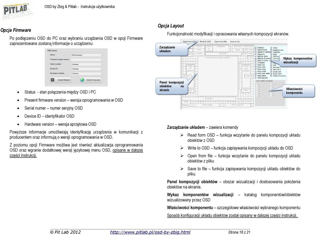Toggle the Vario (text) checkbox
Image resolution: width=317 pixels, height=236 pixels.
(x=256, y=76)
